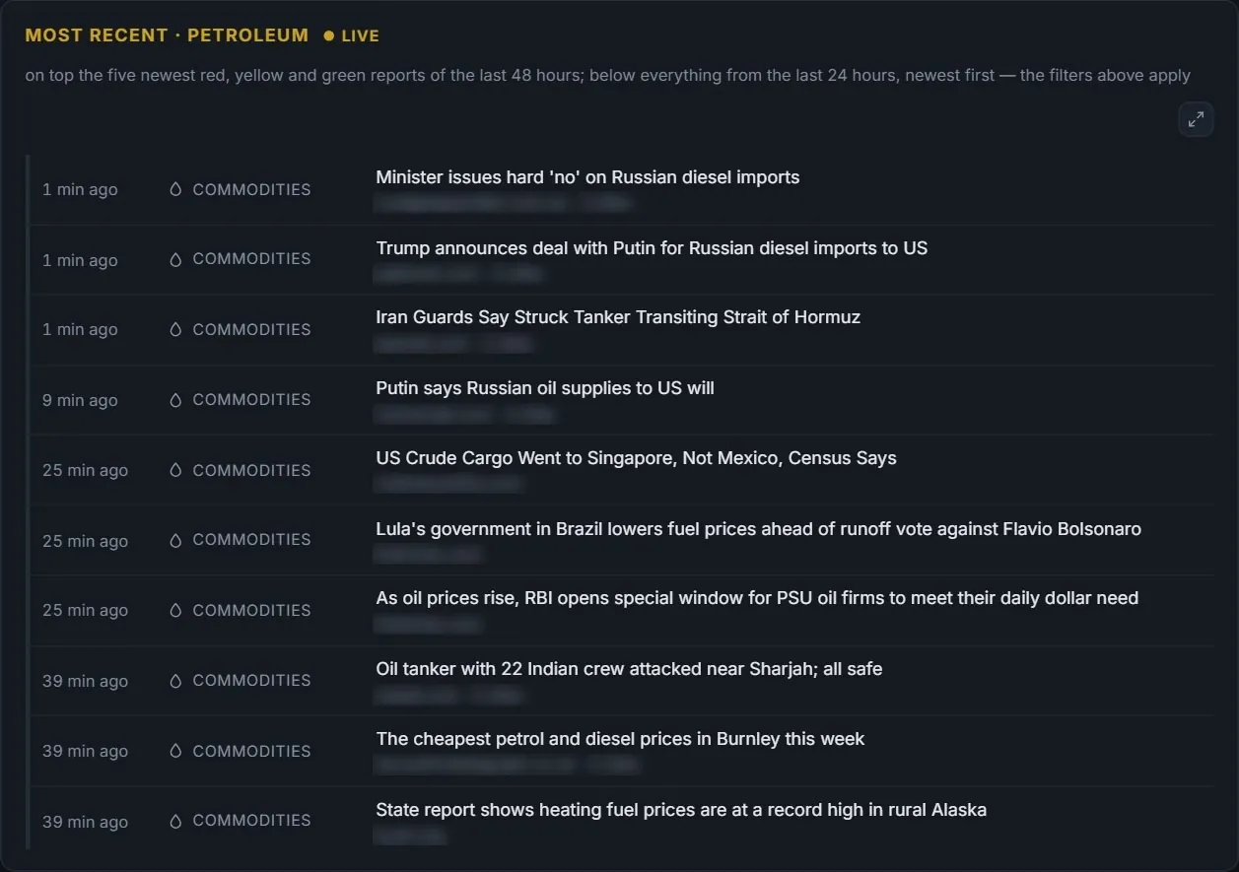Click the COMMODITIES tag on the Sharjah tanker row
Viewport: 1239px width, 872px height.
click(x=251, y=681)
